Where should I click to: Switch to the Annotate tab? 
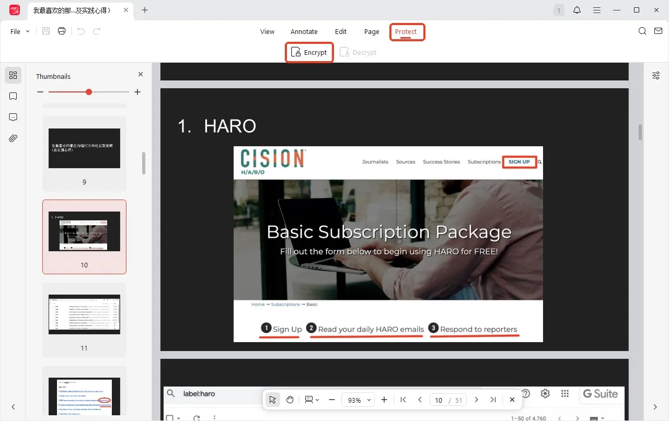click(304, 31)
